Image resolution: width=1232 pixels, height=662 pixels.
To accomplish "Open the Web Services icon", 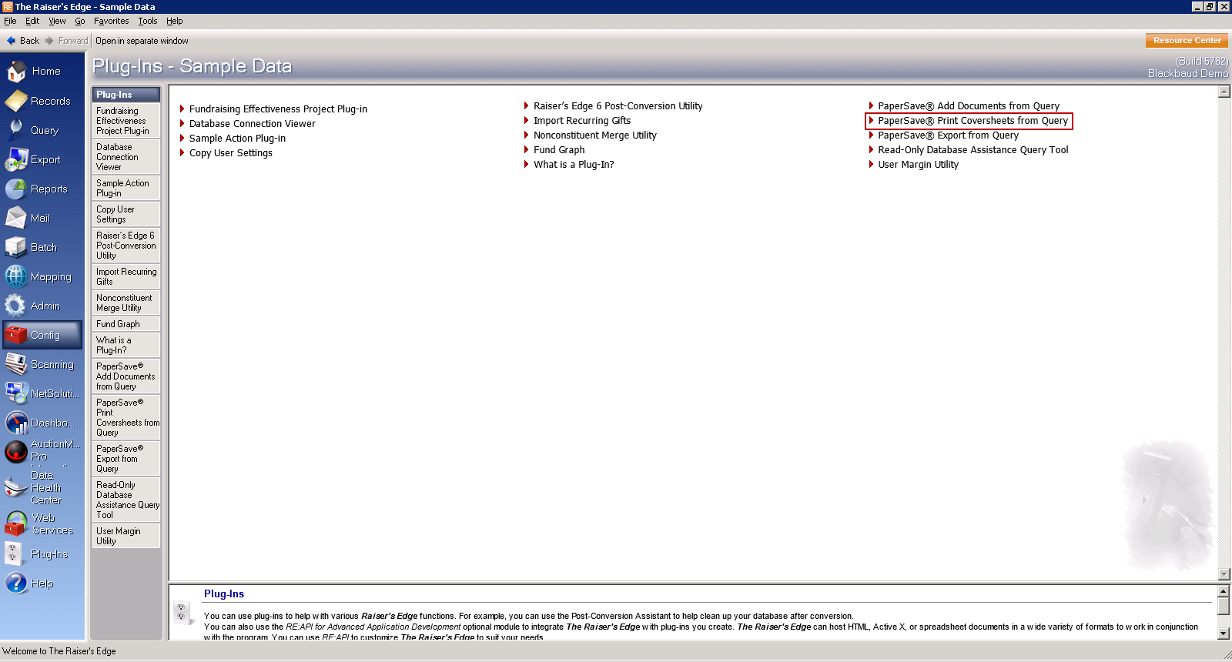I will pos(16,524).
